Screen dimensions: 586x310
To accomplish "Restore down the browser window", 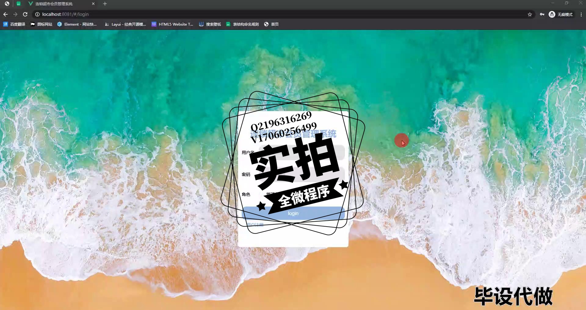I will 566,3.
